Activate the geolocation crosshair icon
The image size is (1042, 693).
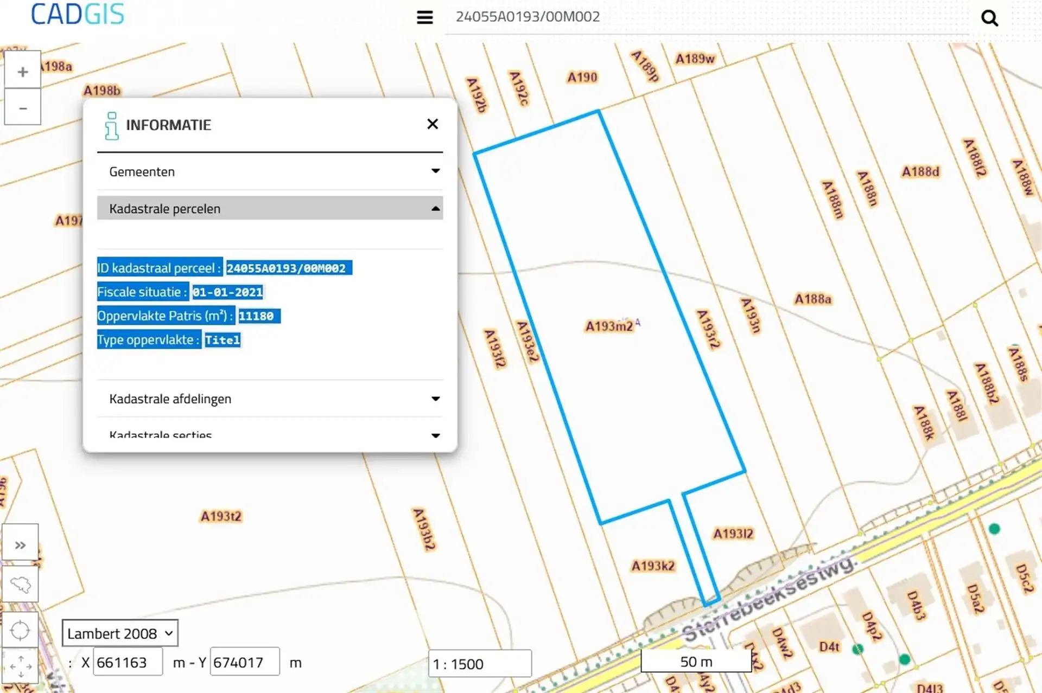(x=21, y=629)
